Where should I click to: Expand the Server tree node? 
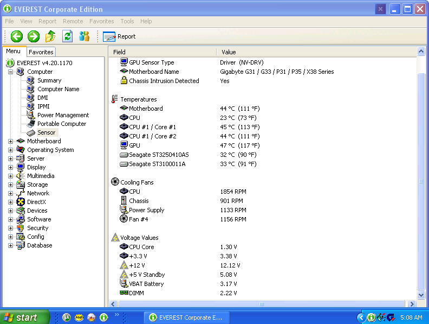click(x=10, y=158)
